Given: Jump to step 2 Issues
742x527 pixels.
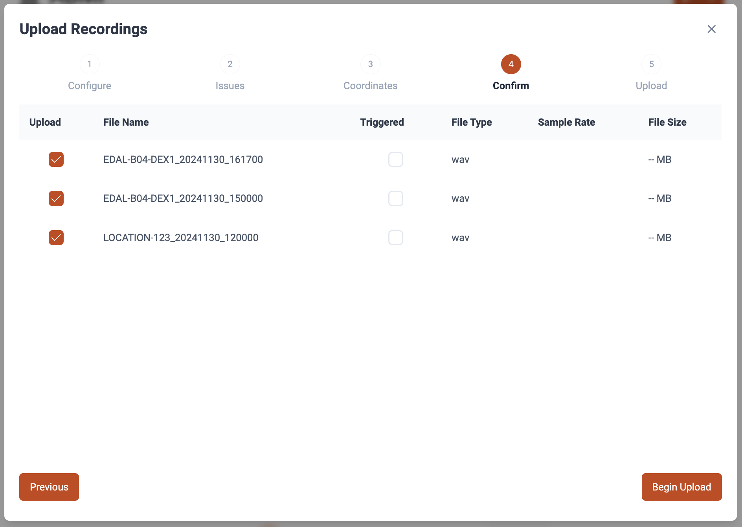Looking at the screenshot, I should click(230, 64).
